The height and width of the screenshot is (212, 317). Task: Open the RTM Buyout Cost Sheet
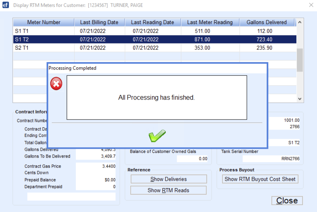click(x=260, y=179)
